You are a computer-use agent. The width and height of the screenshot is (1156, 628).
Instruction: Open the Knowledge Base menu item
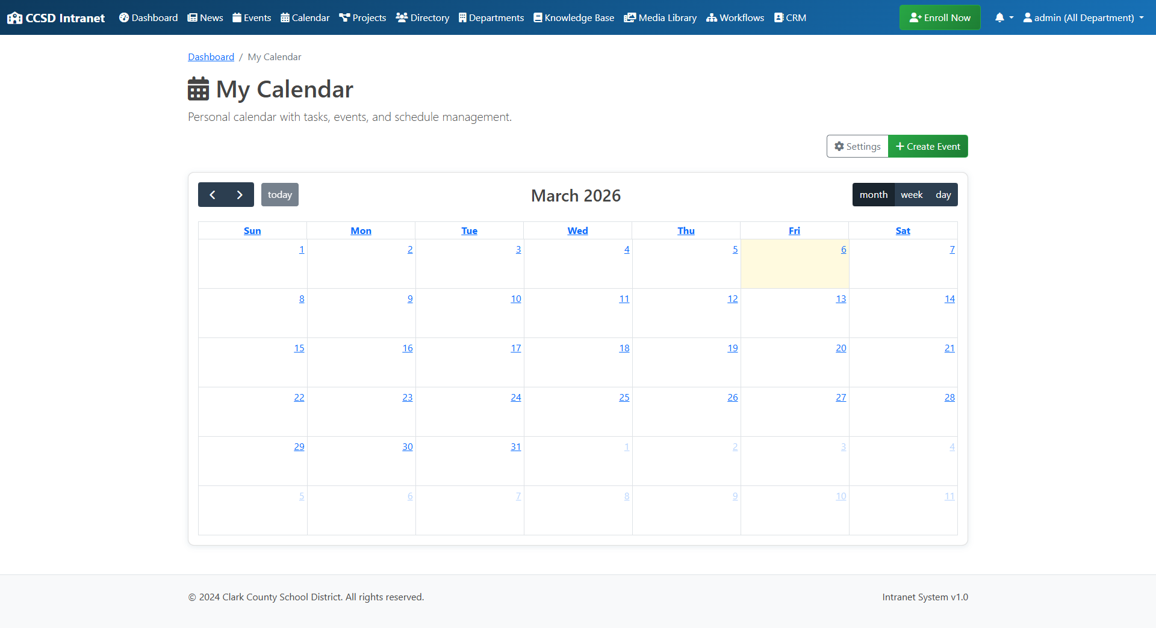coord(574,17)
